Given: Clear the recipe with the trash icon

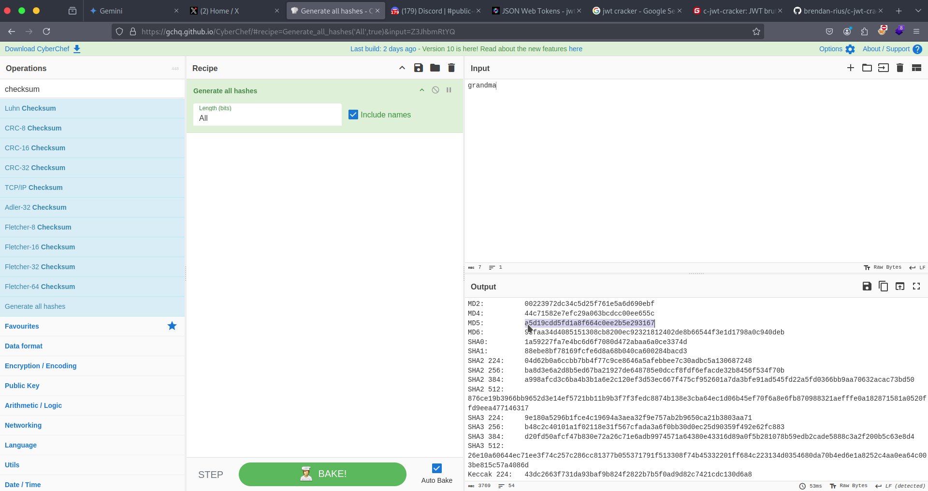Looking at the screenshot, I should (451, 68).
